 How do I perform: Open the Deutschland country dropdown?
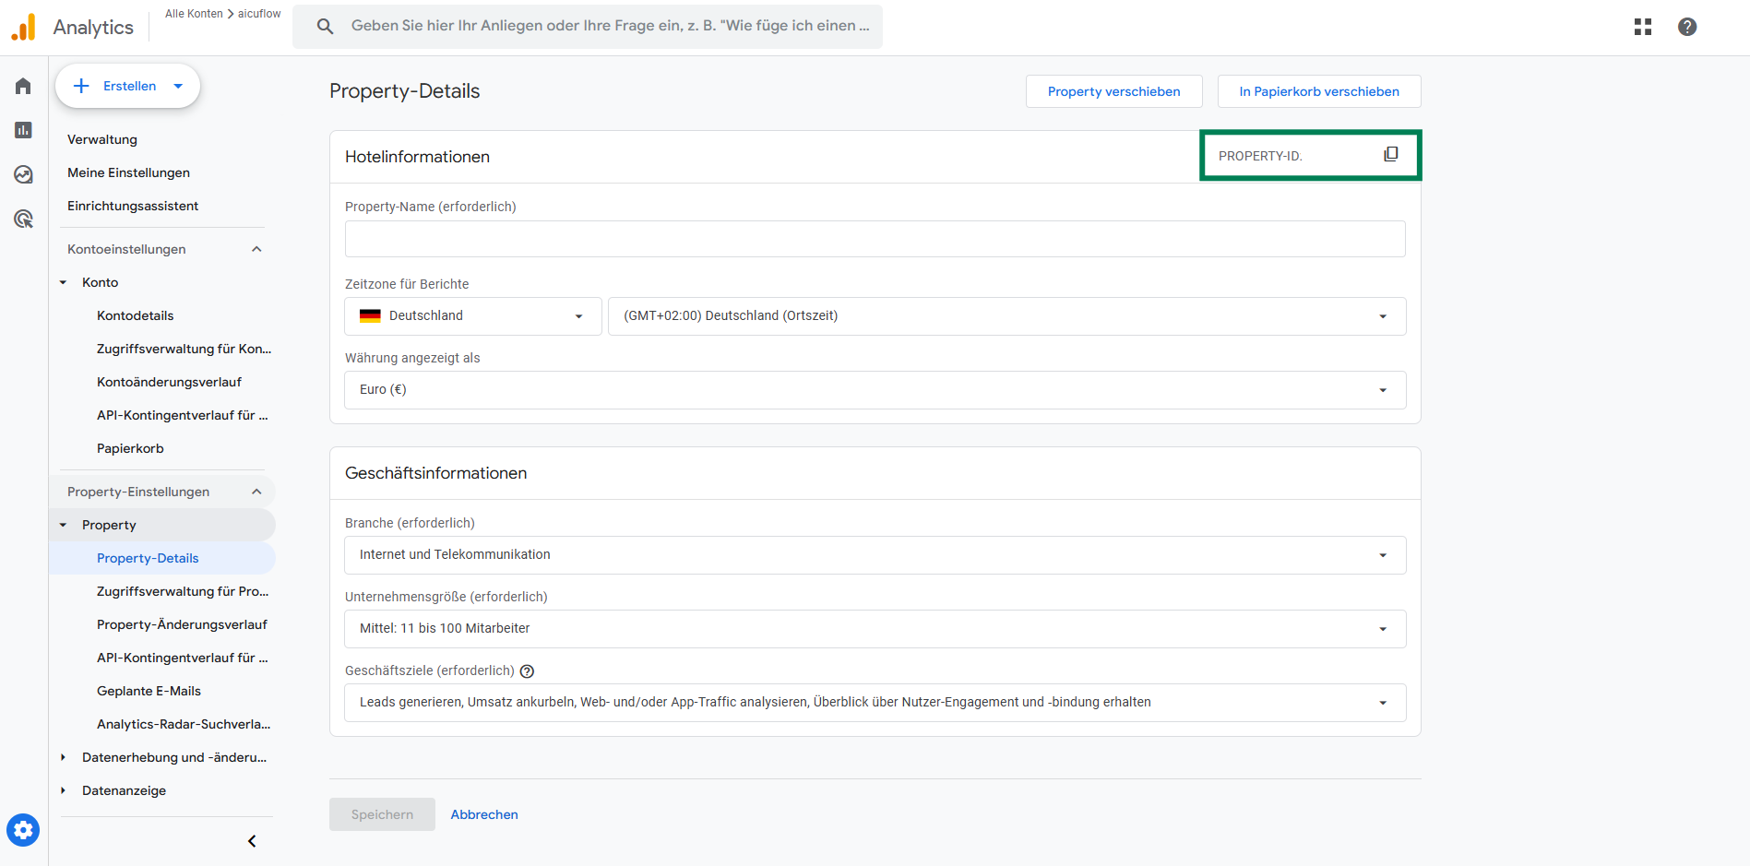tap(472, 316)
